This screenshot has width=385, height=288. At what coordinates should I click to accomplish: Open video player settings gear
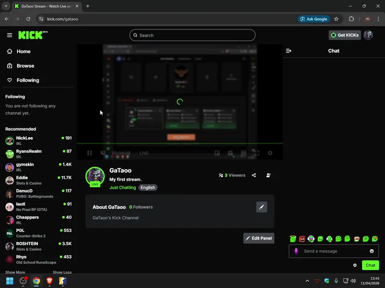pos(270,153)
